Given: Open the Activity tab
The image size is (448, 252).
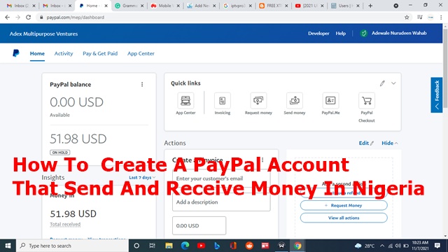Looking at the screenshot, I should point(64,53).
